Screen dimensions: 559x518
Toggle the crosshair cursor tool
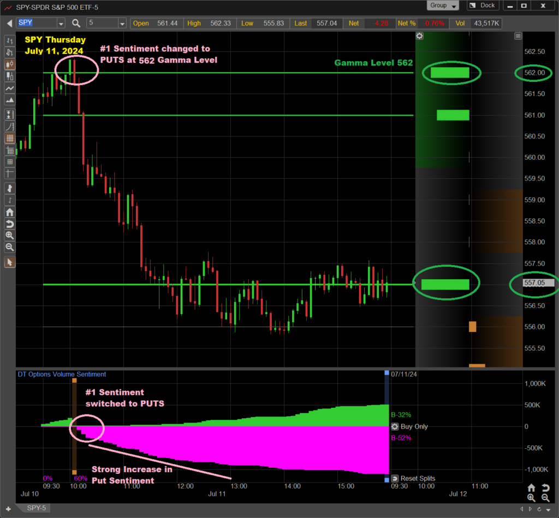(9, 173)
